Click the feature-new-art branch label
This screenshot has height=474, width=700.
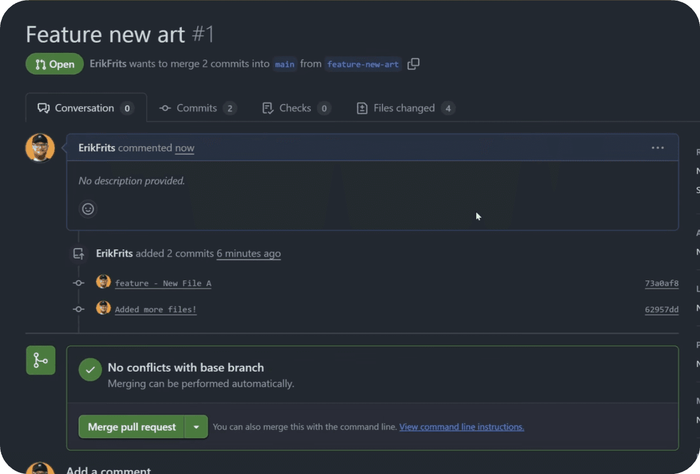coord(363,64)
